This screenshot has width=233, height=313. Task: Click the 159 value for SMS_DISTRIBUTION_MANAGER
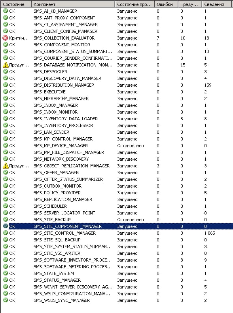tap(208, 85)
